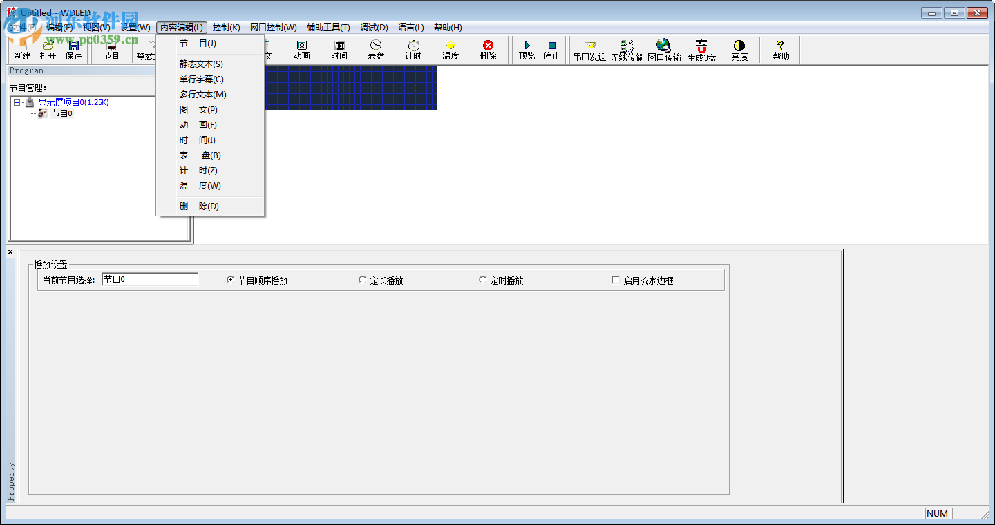
Task: Choose 温度(W) from the menu
Action: (211, 186)
